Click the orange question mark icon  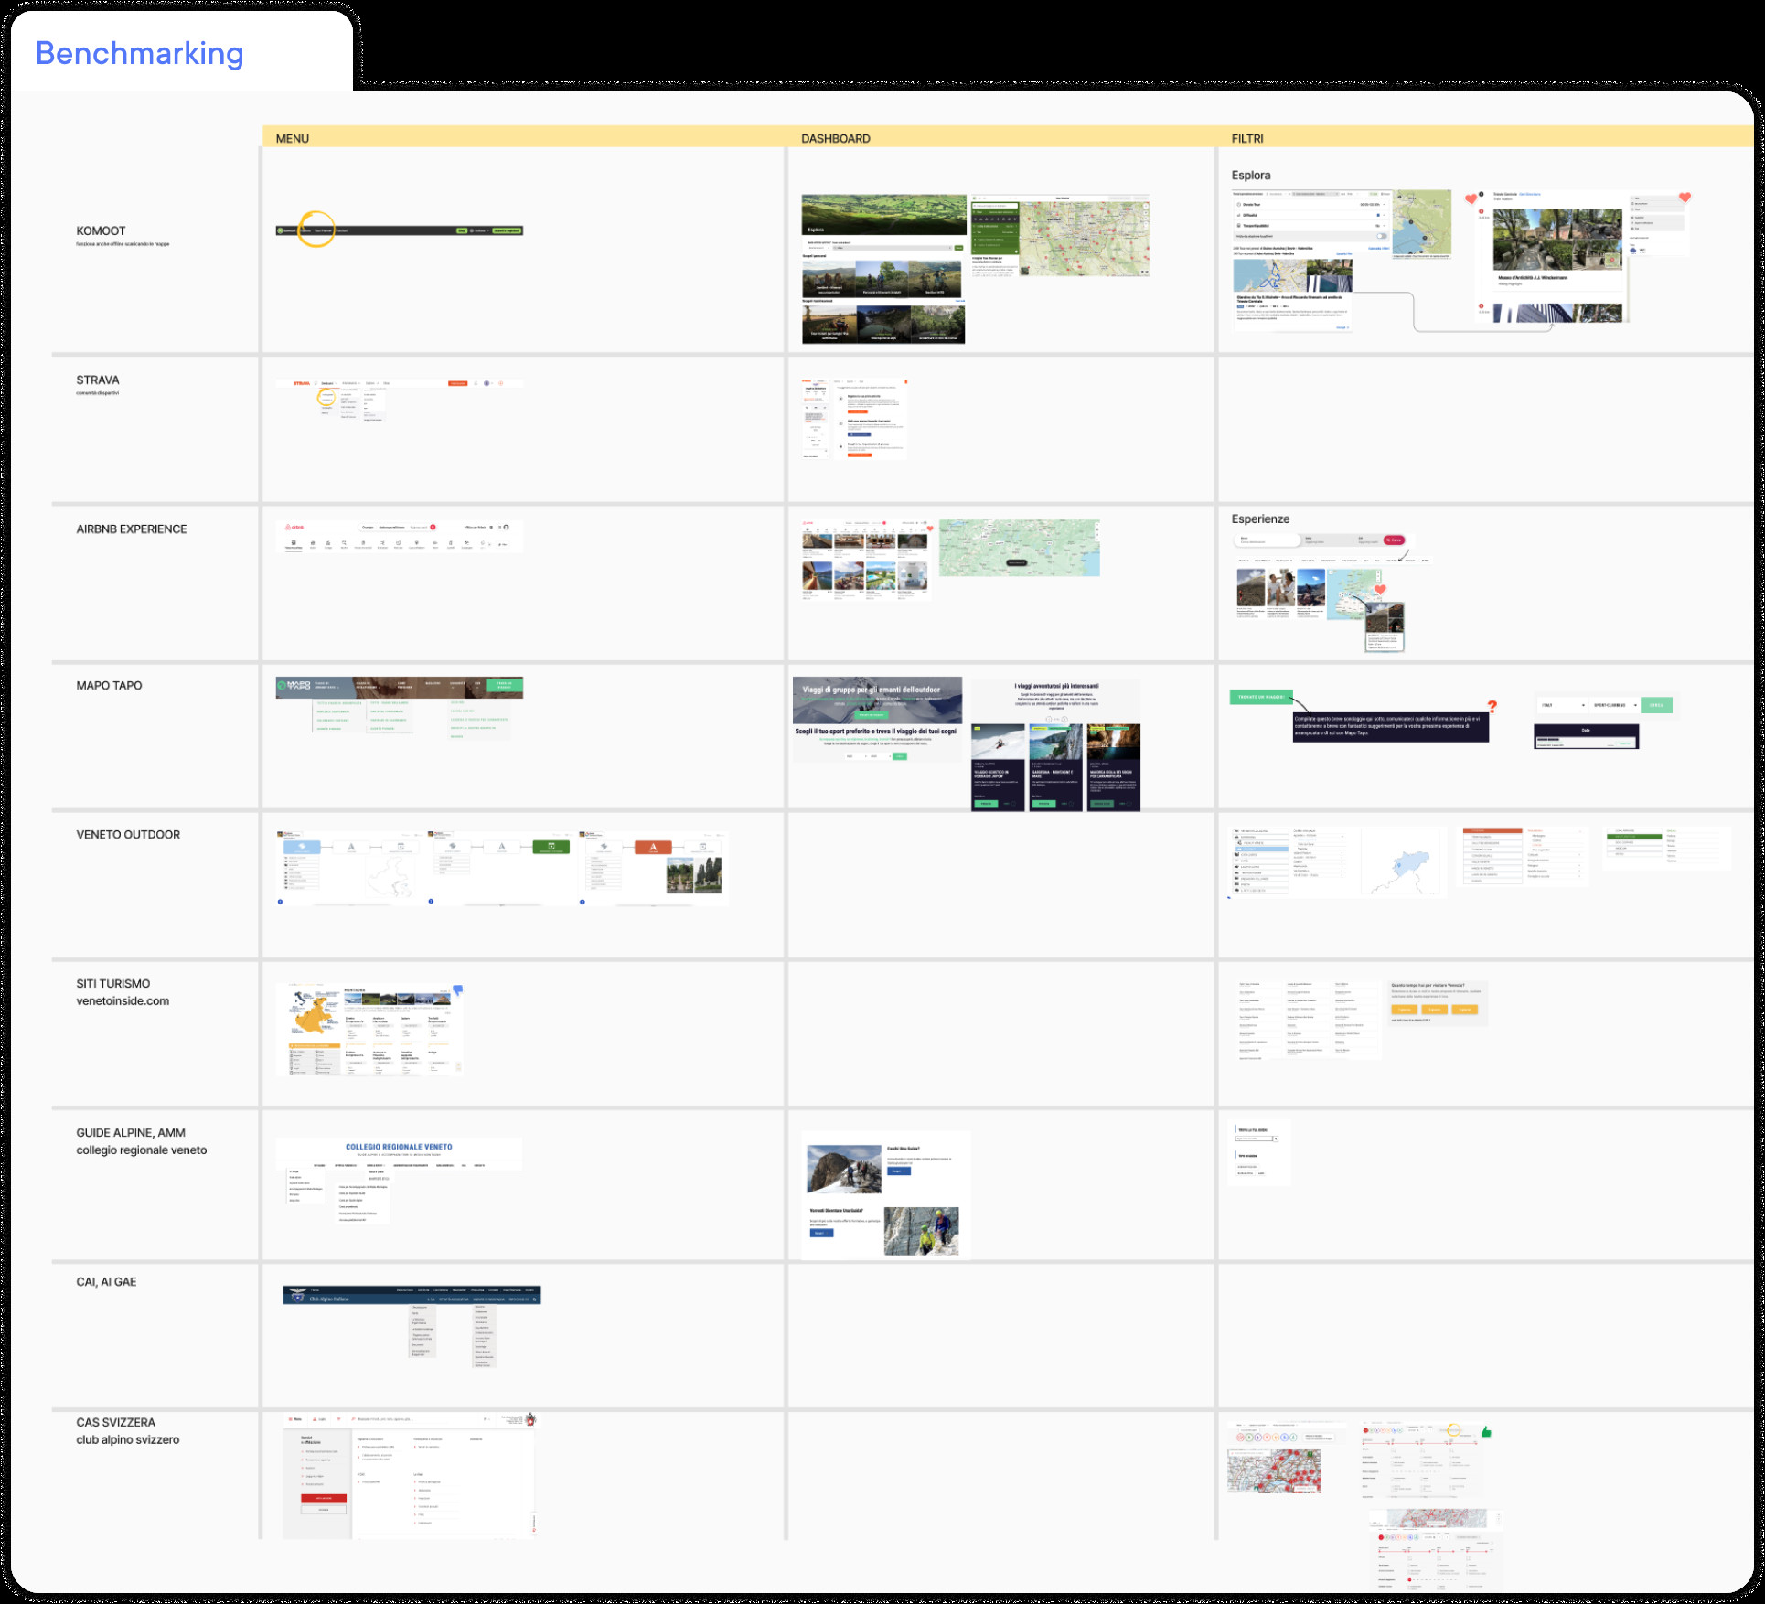click(1492, 707)
